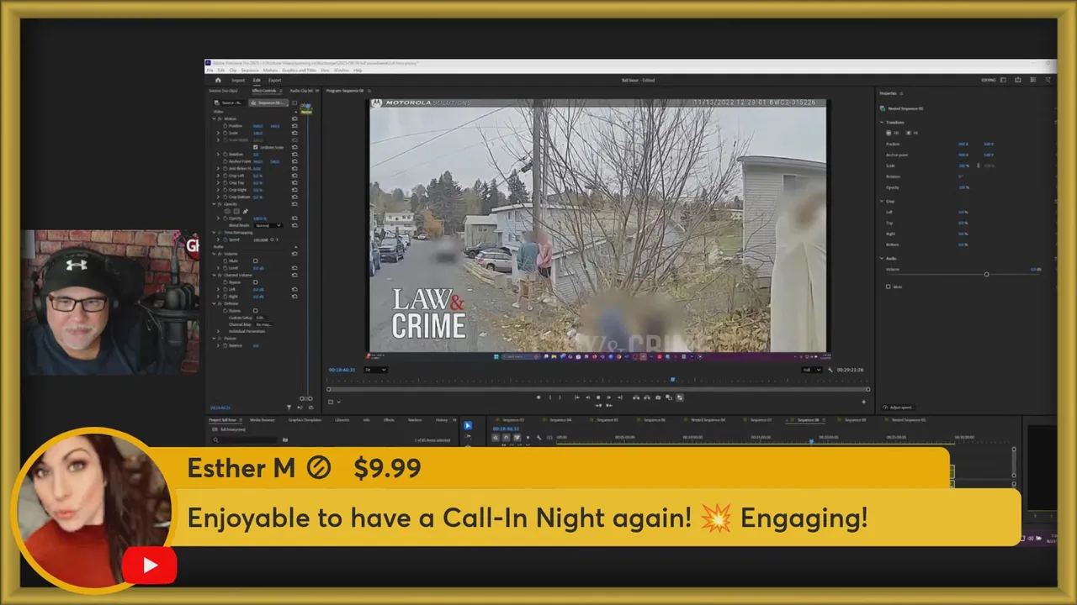This screenshot has width=1077, height=605.
Task: Check the Mute box in the Properties panel
Action: click(x=888, y=287)
